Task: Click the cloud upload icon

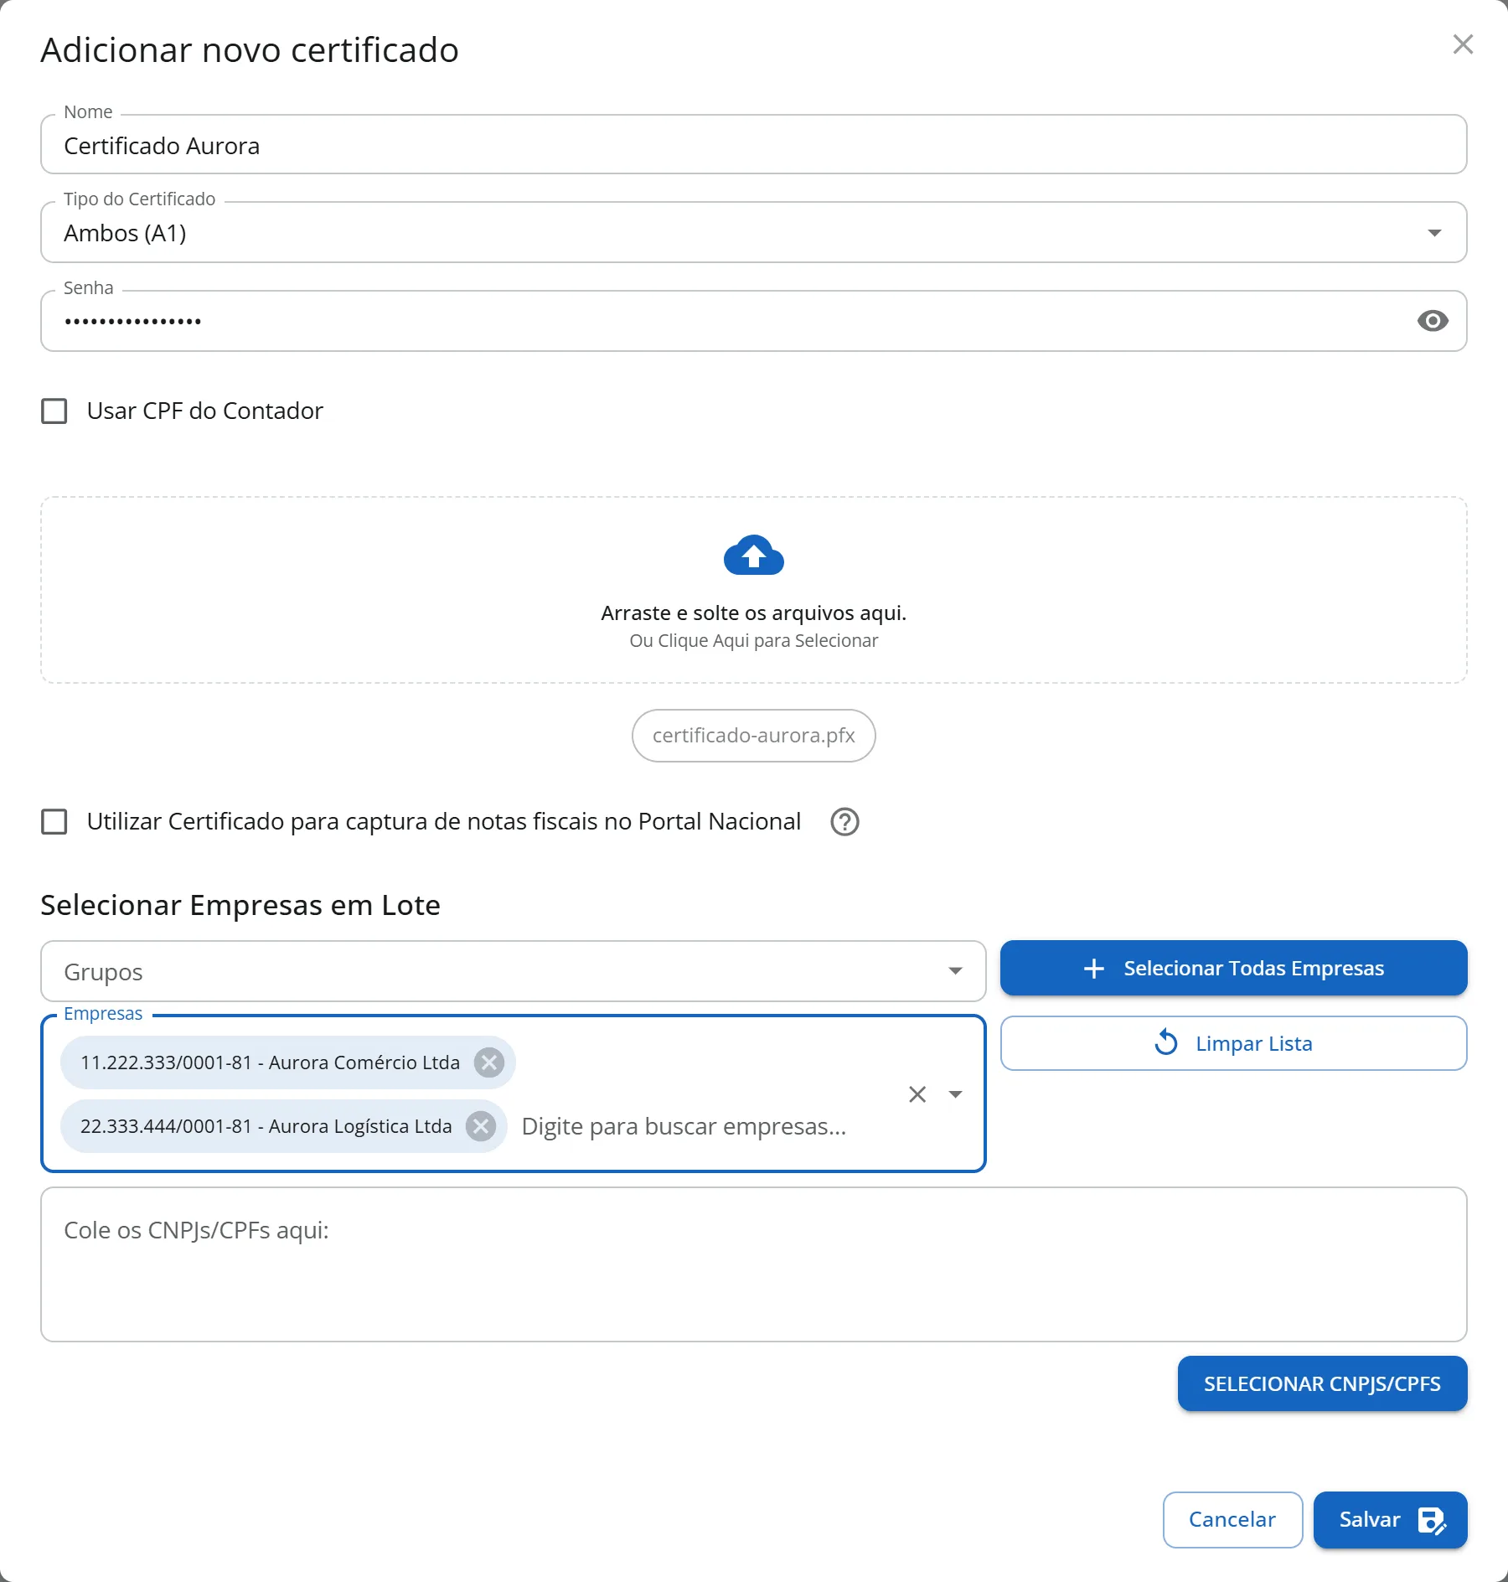Action: [753, 555]
